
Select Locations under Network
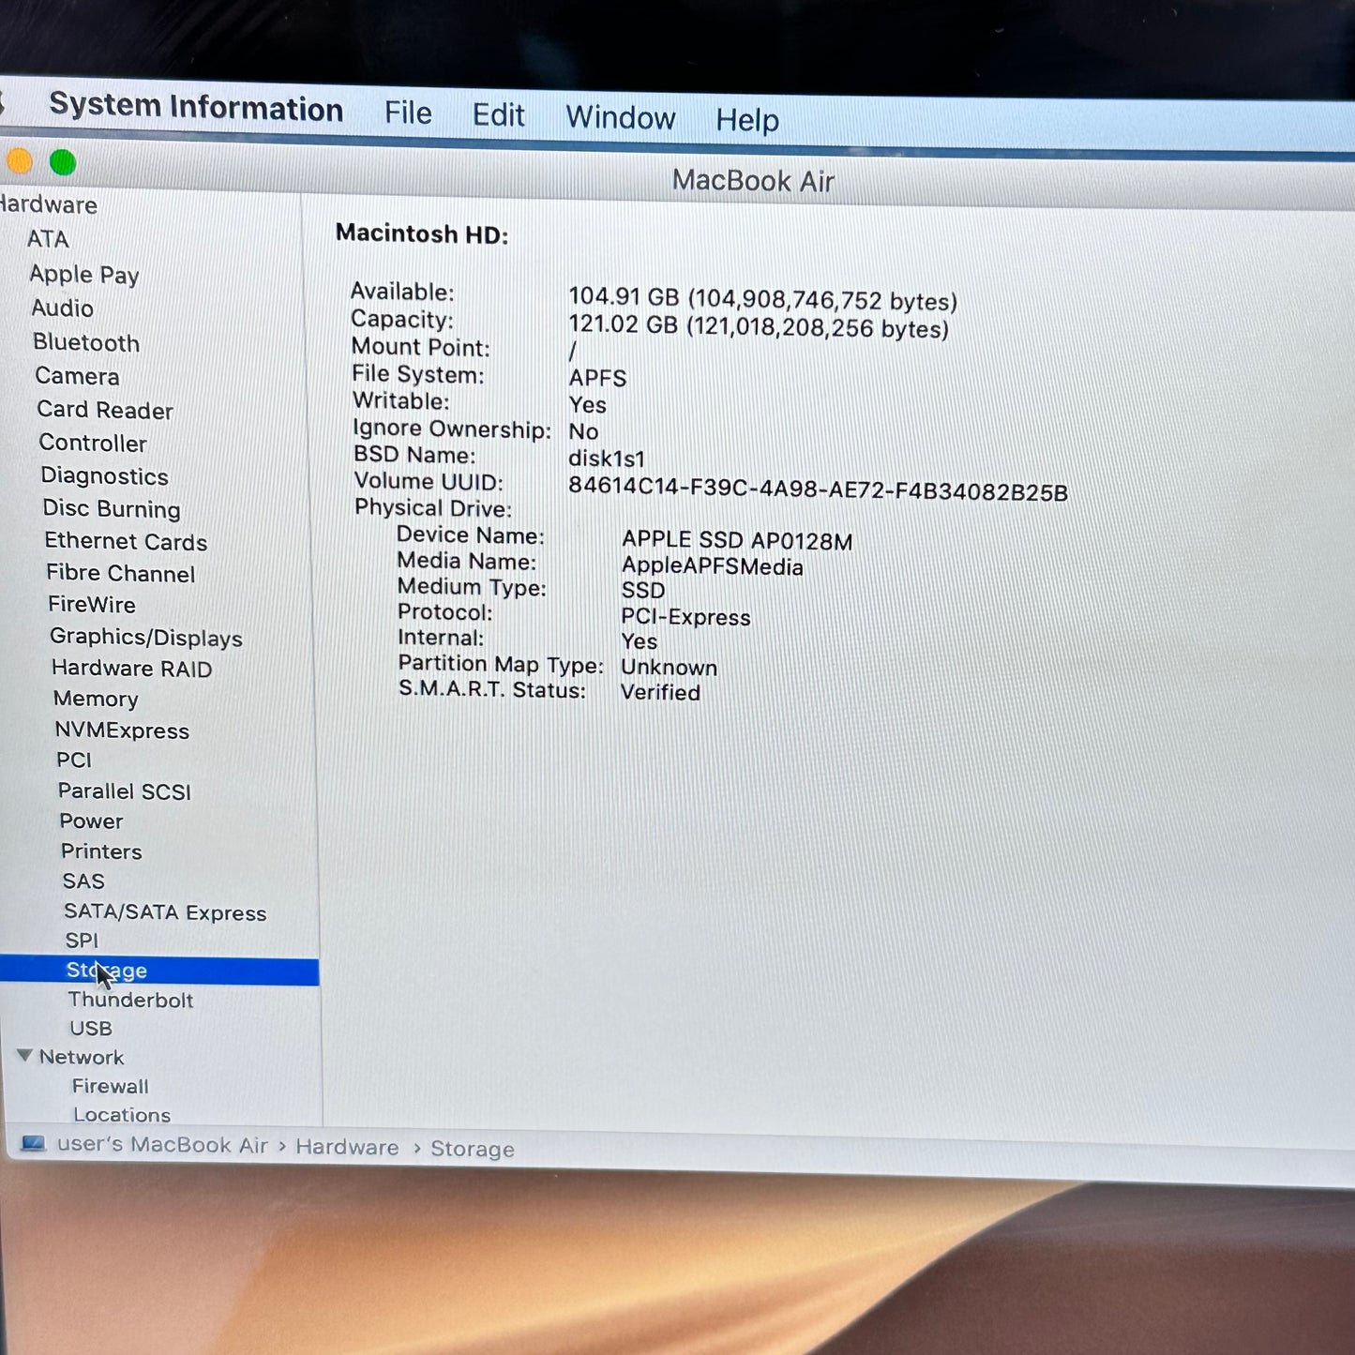(122, 1114)
